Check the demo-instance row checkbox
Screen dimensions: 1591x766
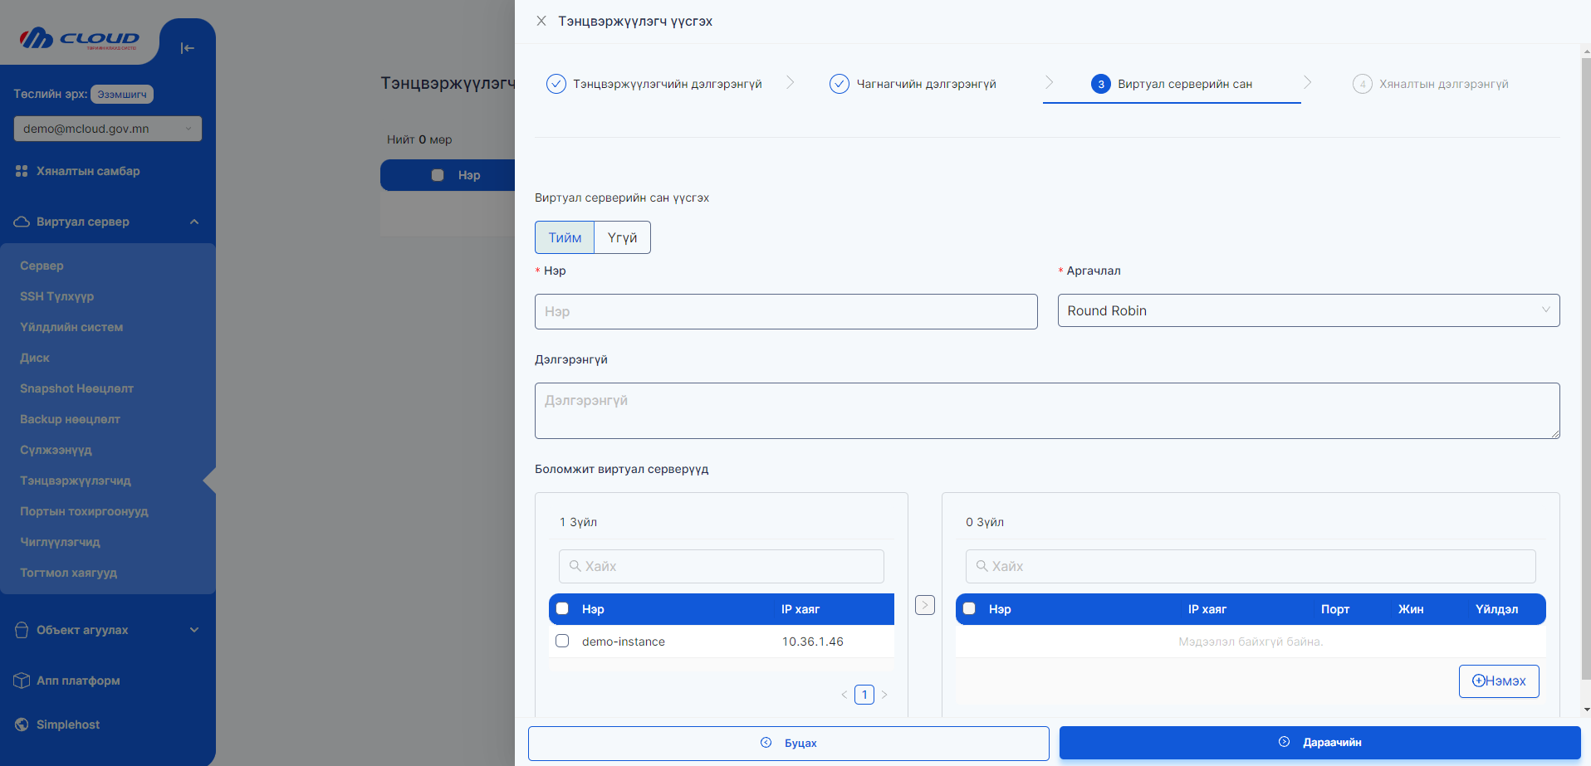(562, 641)
